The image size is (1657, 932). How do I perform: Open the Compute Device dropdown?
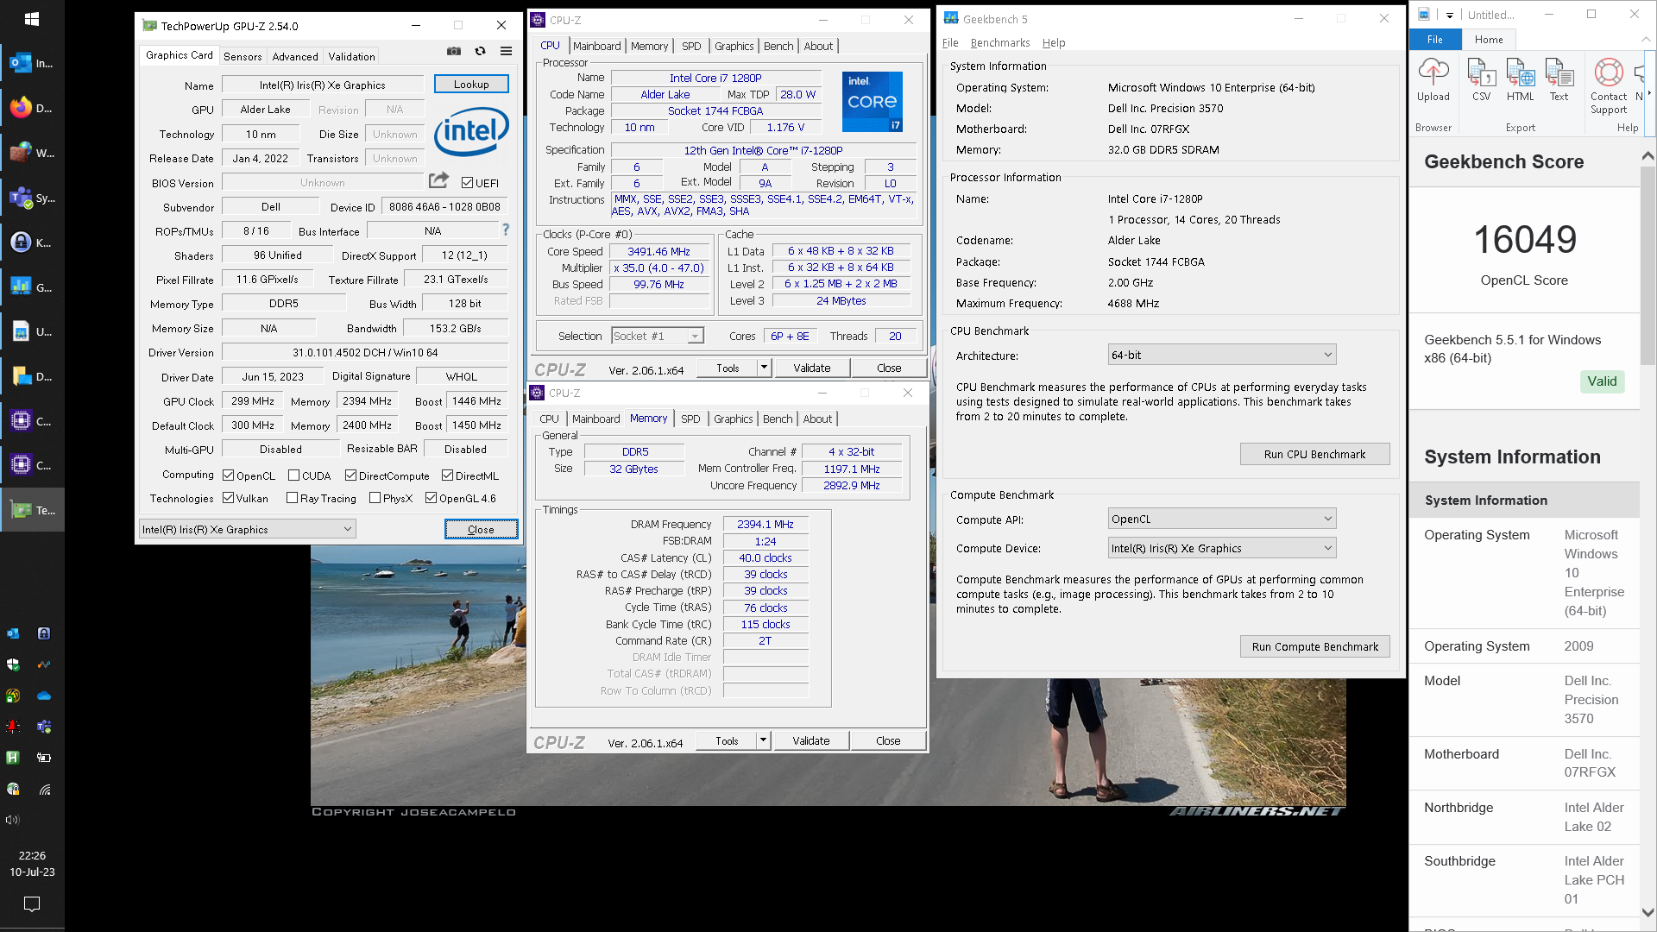coord(1222,548)
